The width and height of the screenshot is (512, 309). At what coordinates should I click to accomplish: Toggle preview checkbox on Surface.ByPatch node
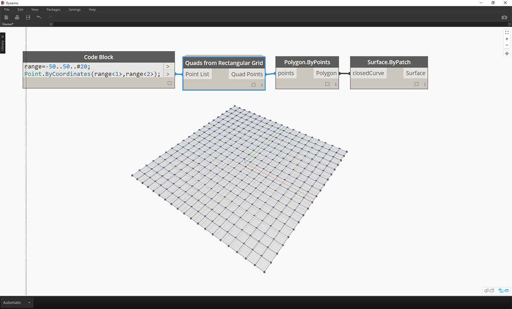(416, 84)
